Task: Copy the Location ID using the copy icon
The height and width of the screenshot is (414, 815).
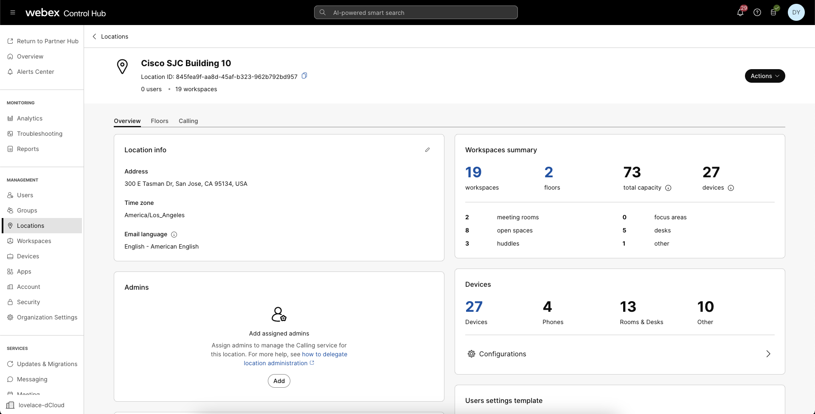Action: (304, 76)
